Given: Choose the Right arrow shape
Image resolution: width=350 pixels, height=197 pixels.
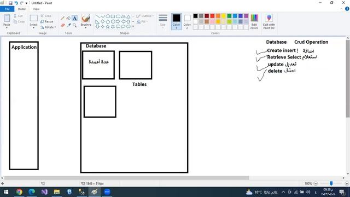Looking at the screenshot, I should point(118,21).
